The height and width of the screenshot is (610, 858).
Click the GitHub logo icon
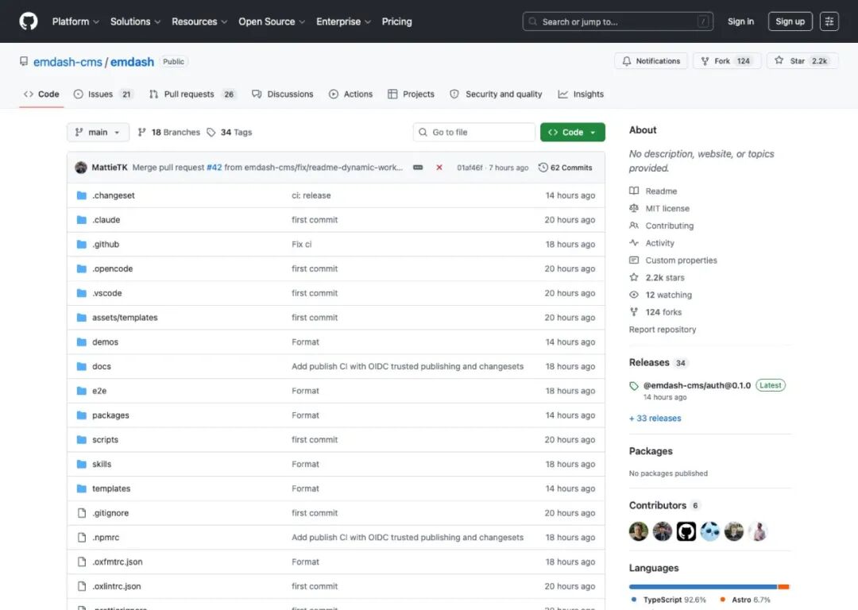[28, 21]
